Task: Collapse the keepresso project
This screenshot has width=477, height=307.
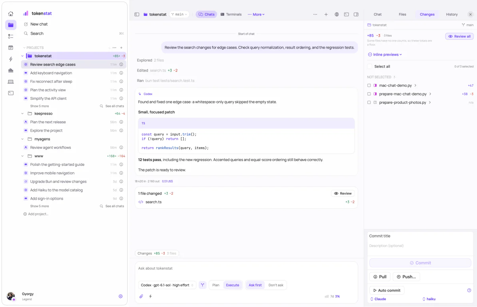Action: pyautogui.click(x=22, y=114)
